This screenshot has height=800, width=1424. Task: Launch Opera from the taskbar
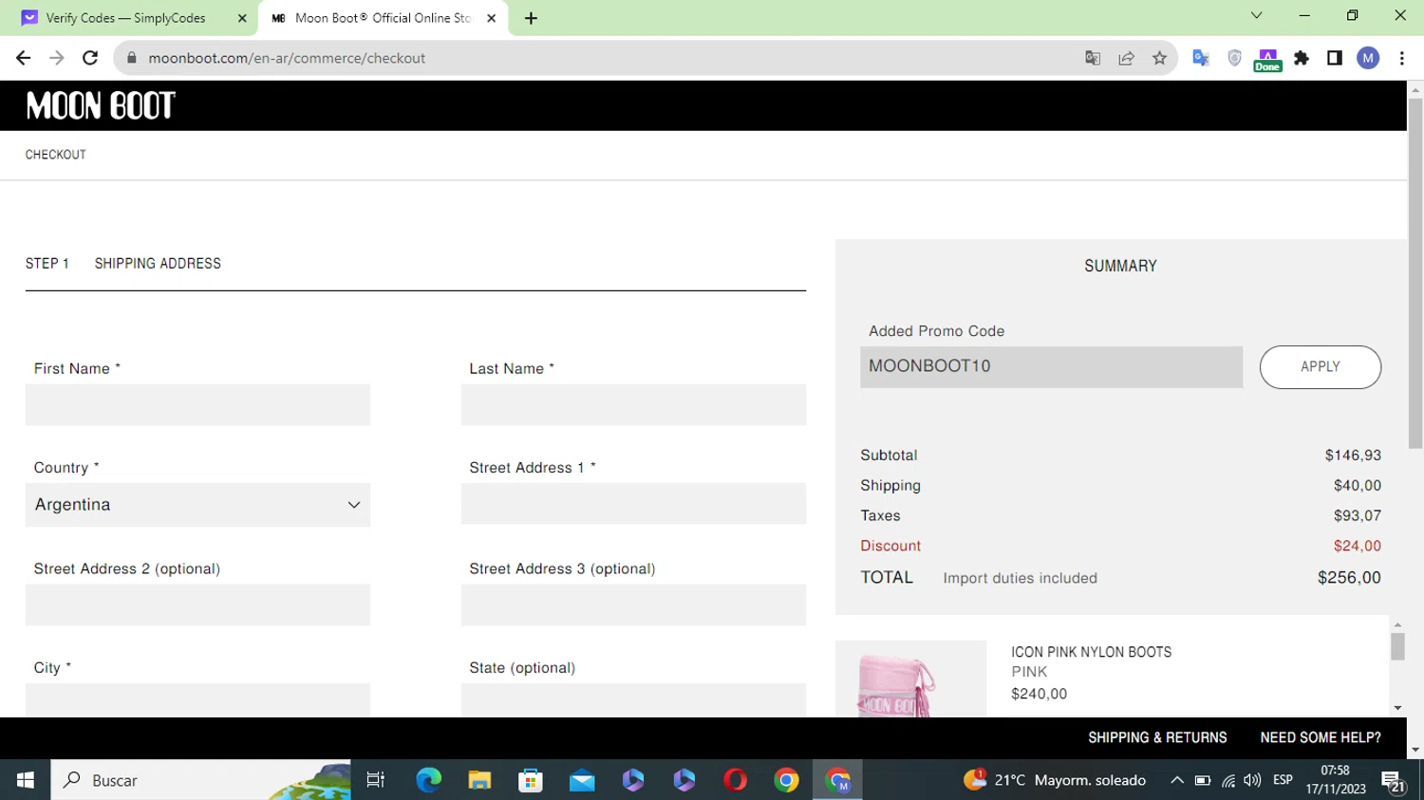point(736,780)
